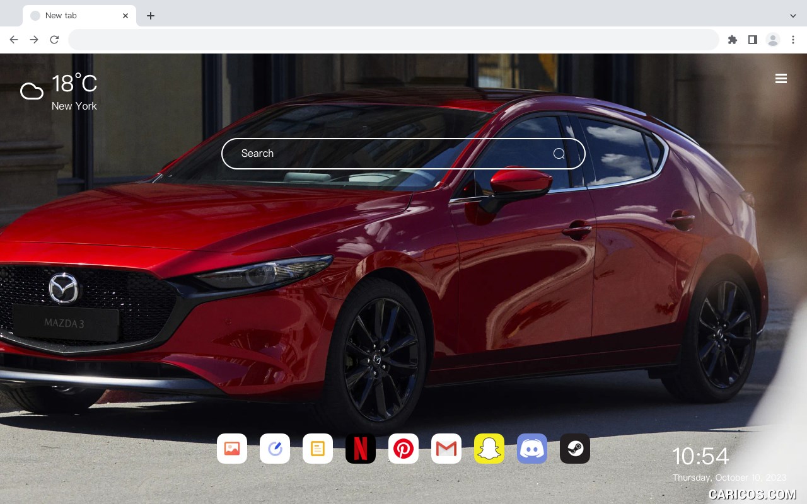
Task: Select the New tab tab
Action: (x=79, y=16)
